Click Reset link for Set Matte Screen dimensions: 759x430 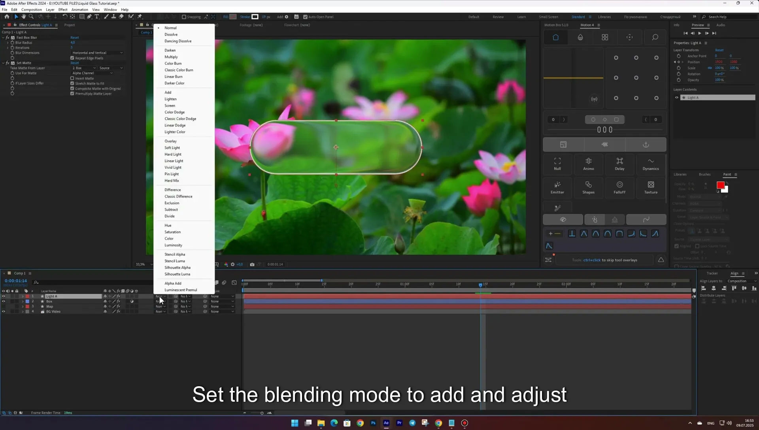click(75, 63)
